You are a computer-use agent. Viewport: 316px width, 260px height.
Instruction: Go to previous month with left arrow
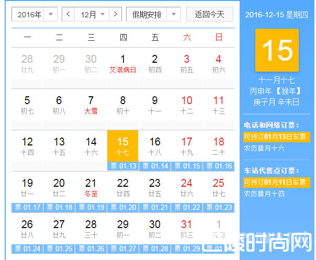click(x=68, y=15)
